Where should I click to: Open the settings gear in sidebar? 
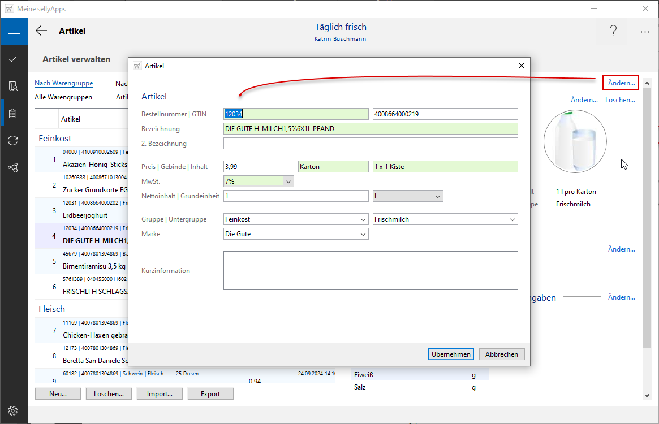[x=14, y=410]
